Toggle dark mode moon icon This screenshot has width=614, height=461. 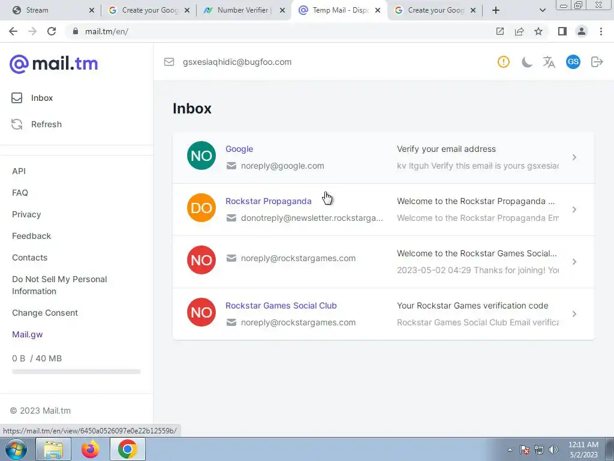[x=526, y=62]
